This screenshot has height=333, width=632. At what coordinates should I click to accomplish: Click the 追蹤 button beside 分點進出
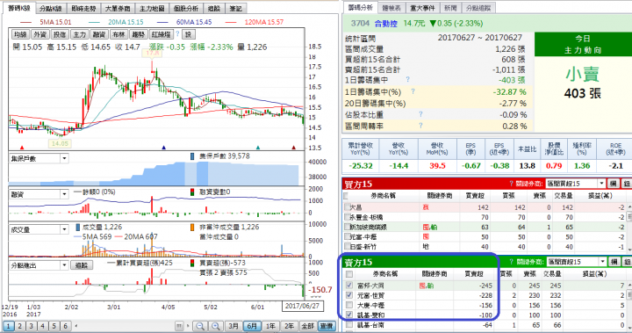(82, 265)
